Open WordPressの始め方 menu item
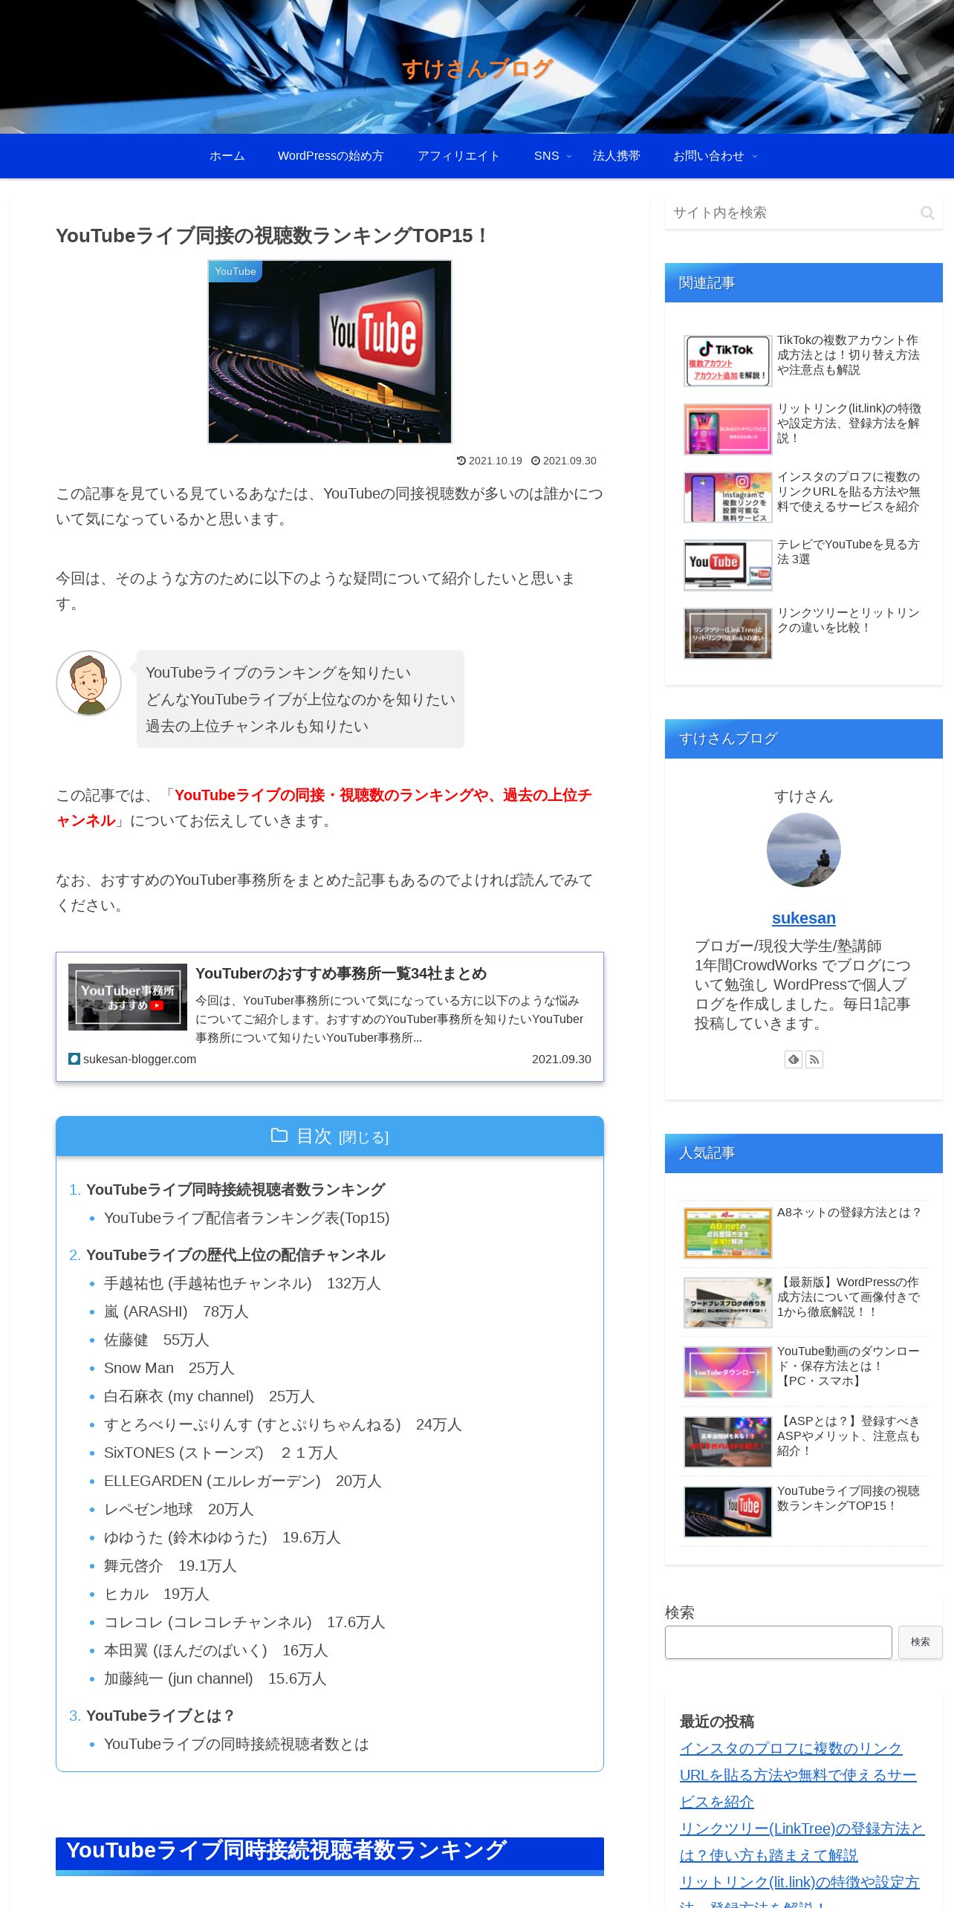The image size is (954, 1908). [331, 156]
